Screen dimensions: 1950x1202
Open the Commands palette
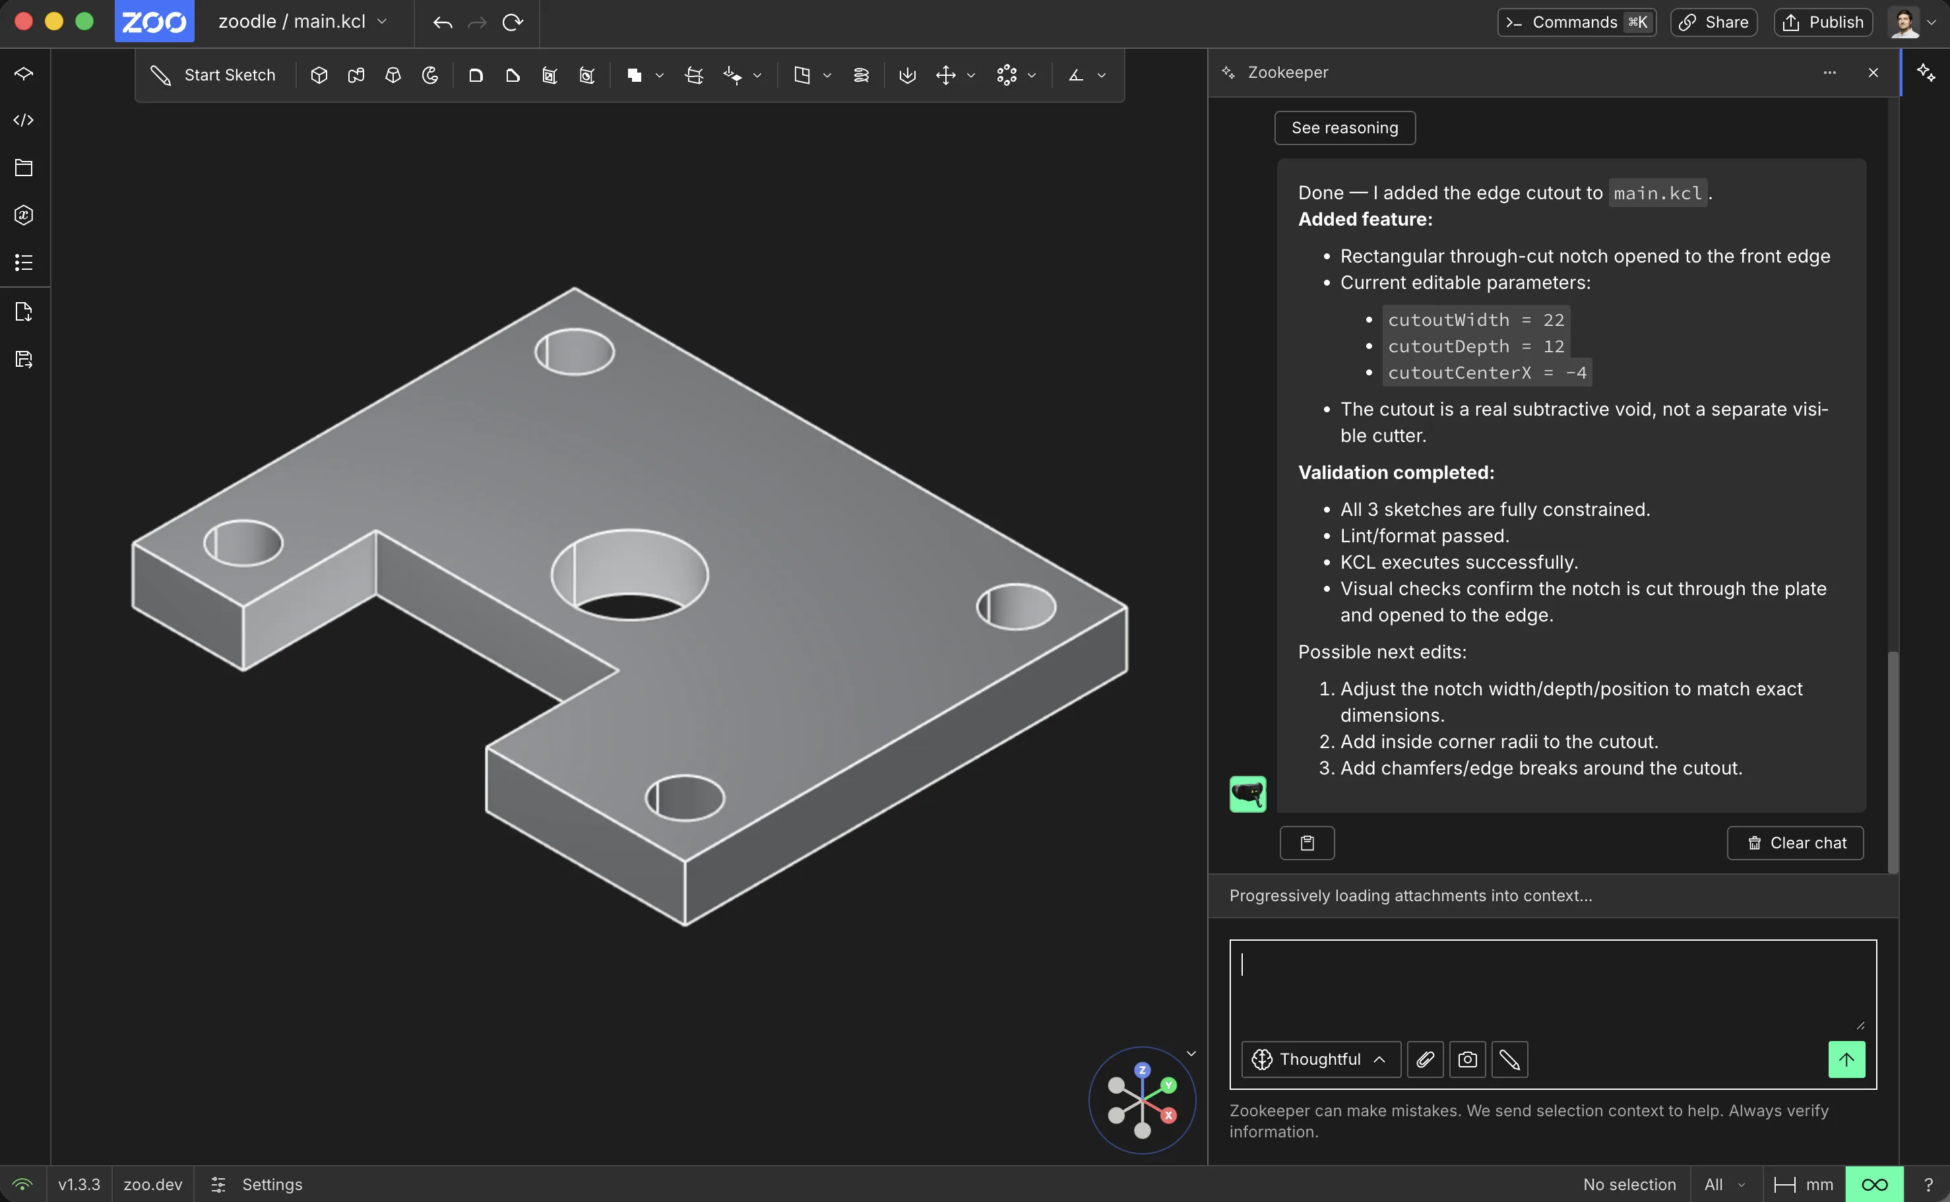point(1577,22)
